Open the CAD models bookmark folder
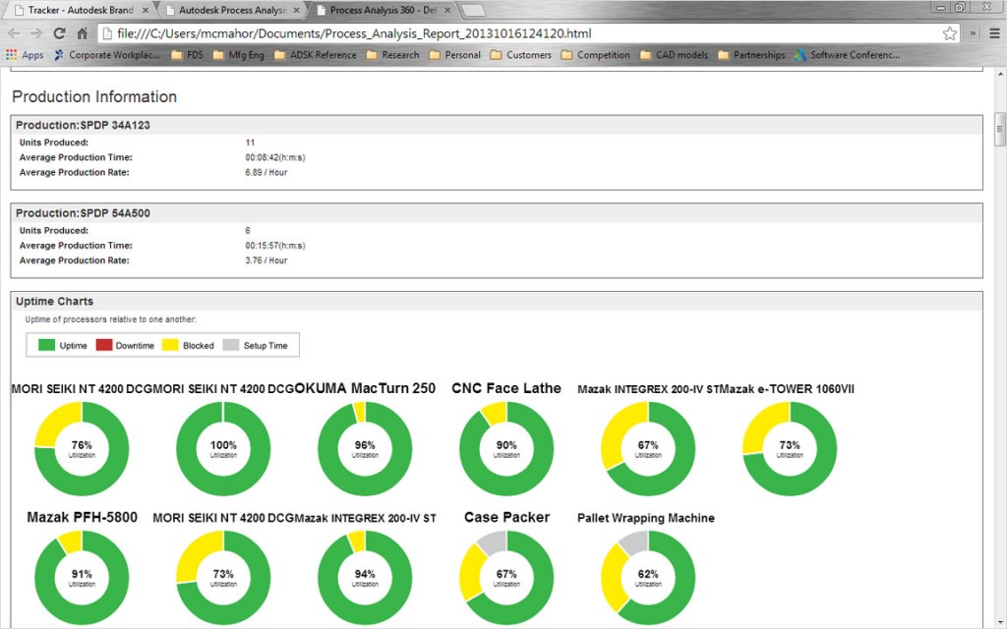Screen dimensions: 1007x629 (x=674, y=55)
